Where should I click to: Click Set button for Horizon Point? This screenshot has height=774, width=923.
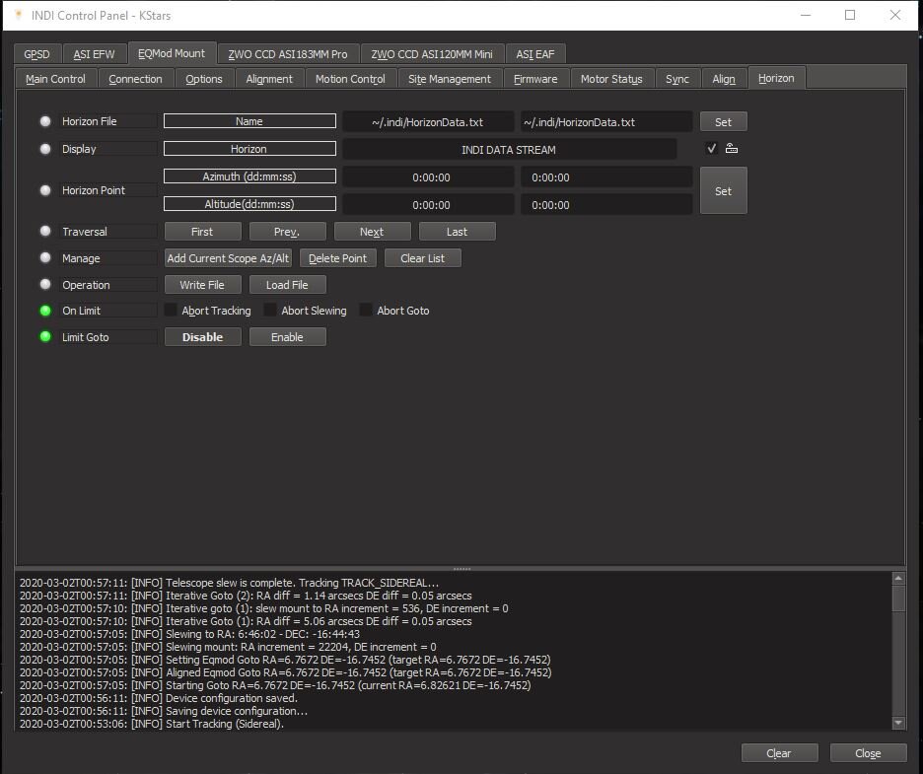coord(724,190)
